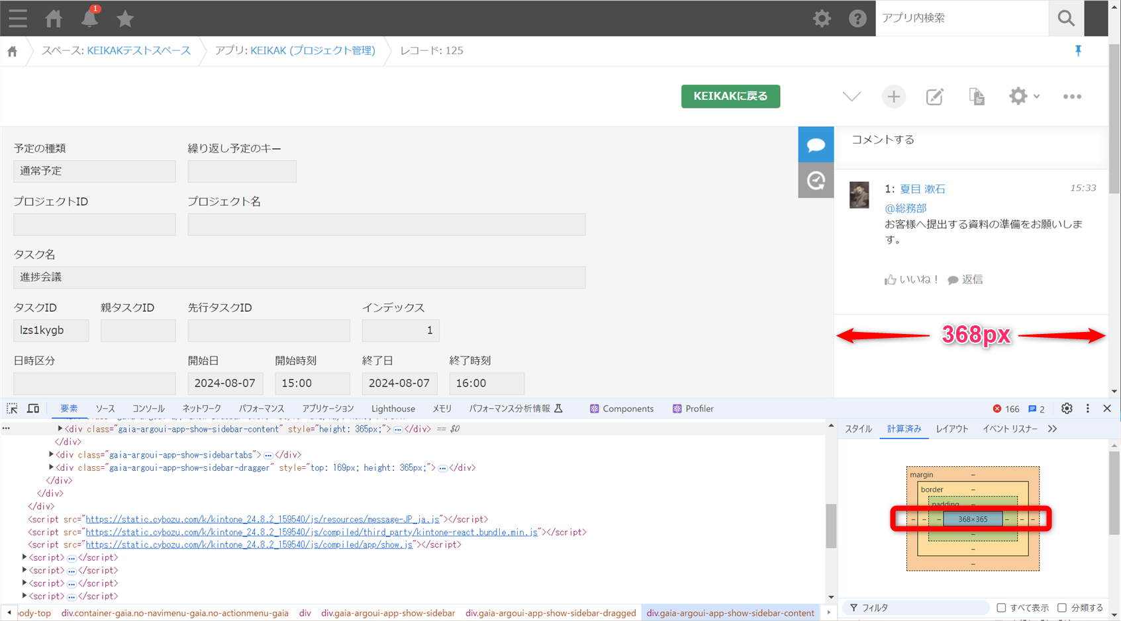Open the edit record pencil icon
The image size is (1121, 621).
(934, 97)
